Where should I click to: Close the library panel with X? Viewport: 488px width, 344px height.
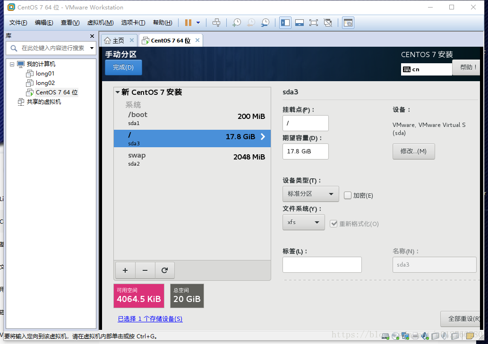point(92,36)
